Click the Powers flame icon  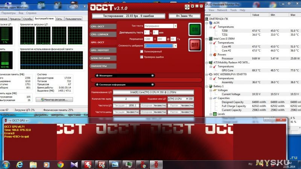click(215, 55)
